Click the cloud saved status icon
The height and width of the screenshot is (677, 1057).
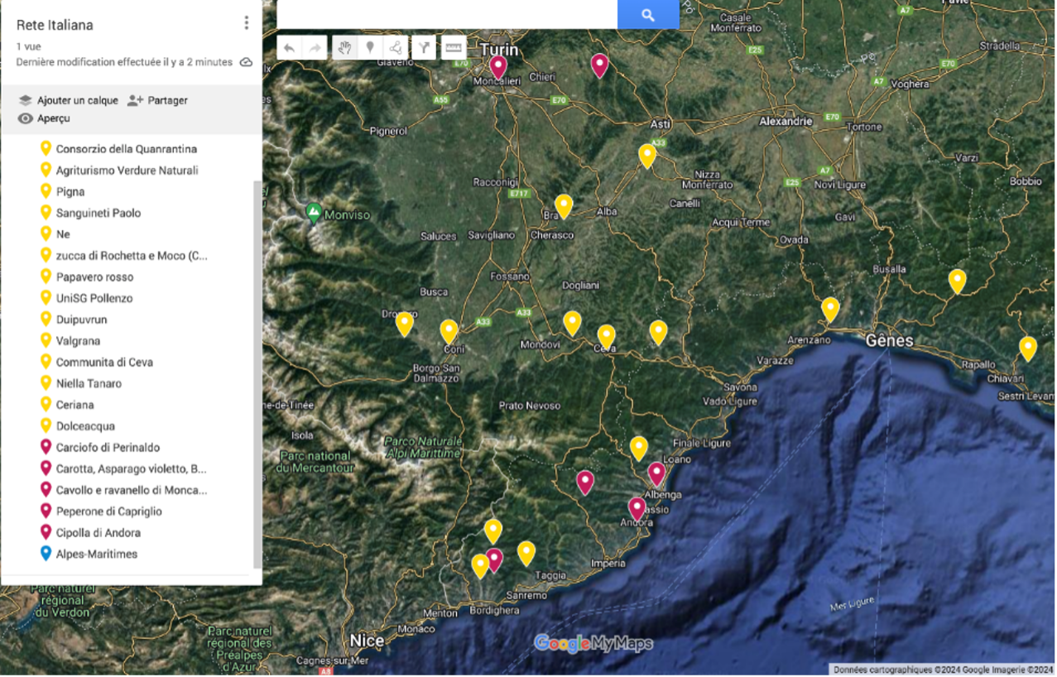[246, 62]
